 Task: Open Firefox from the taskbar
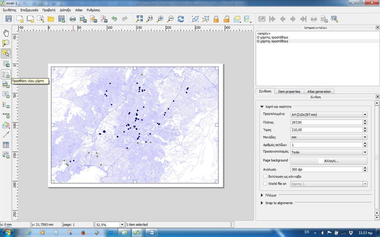pyautogui.click(x=83, y=233)
